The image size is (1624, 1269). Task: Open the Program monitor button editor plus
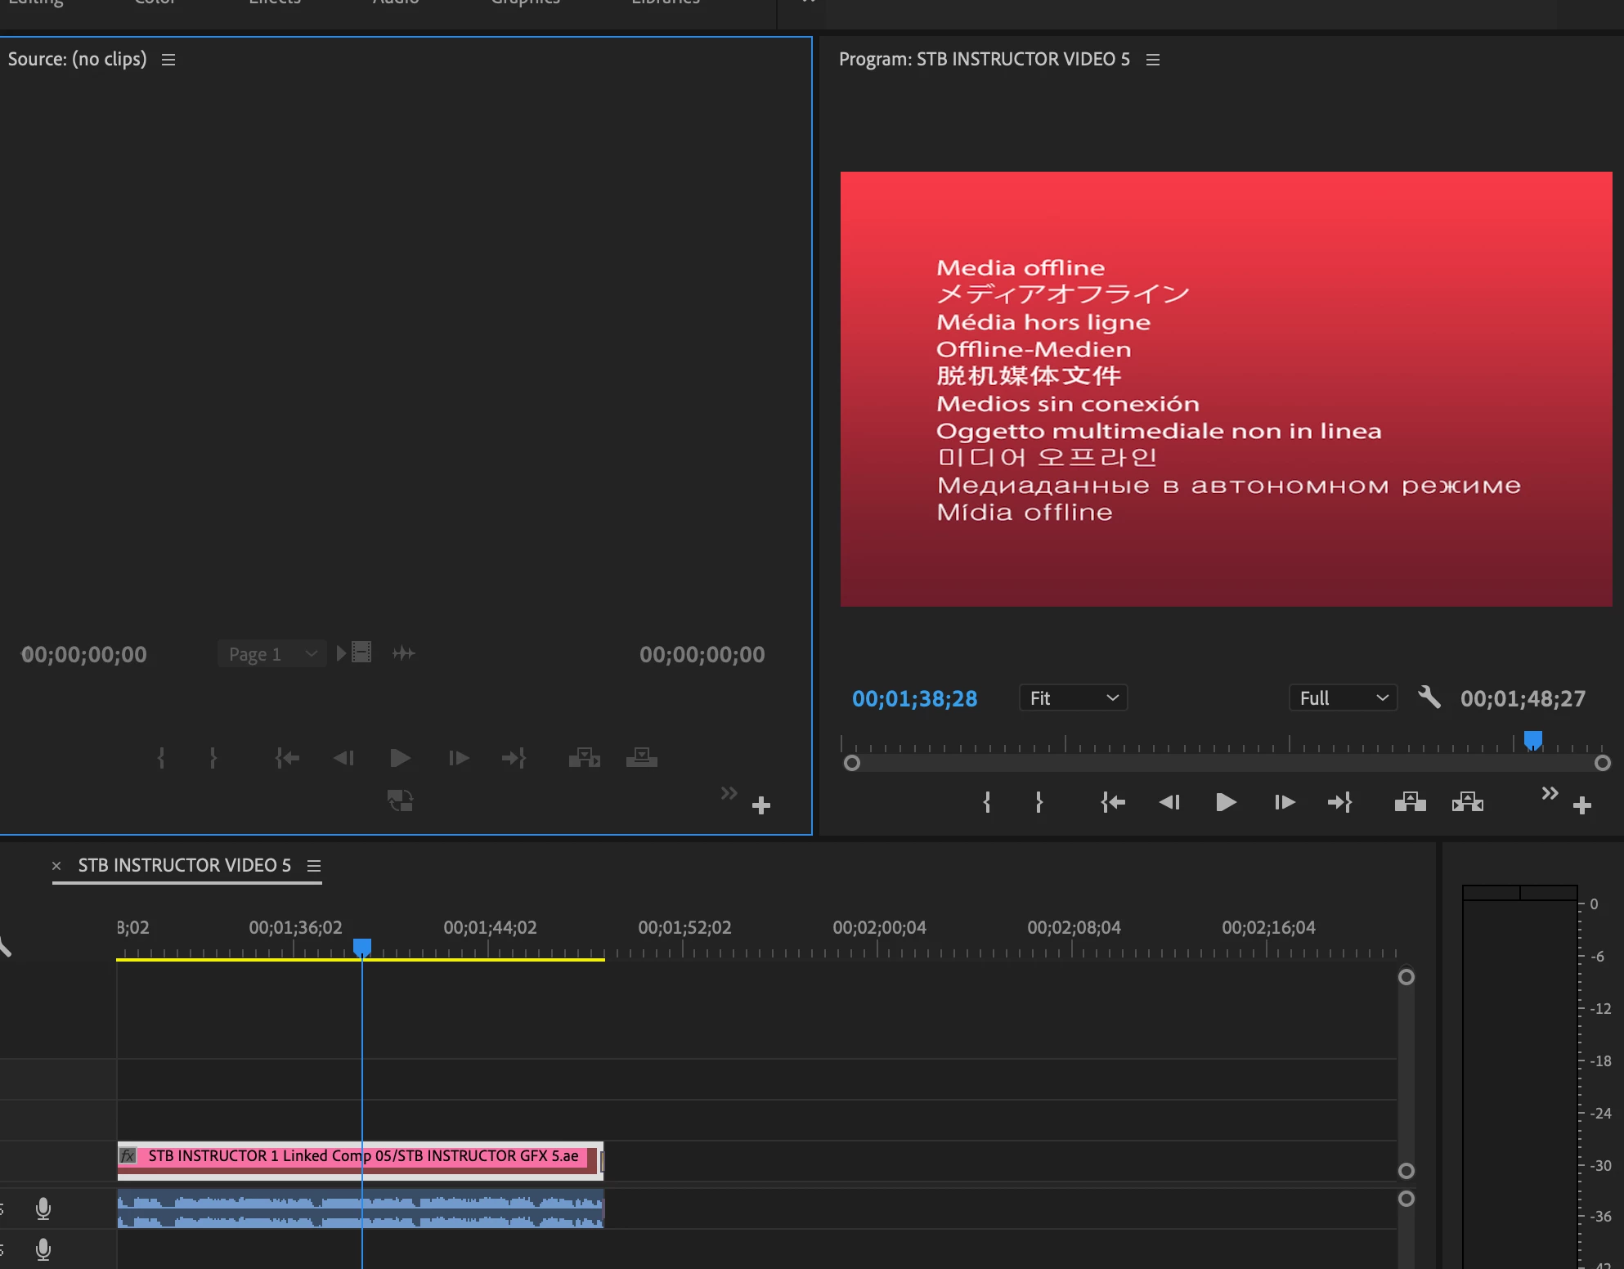1582,805
